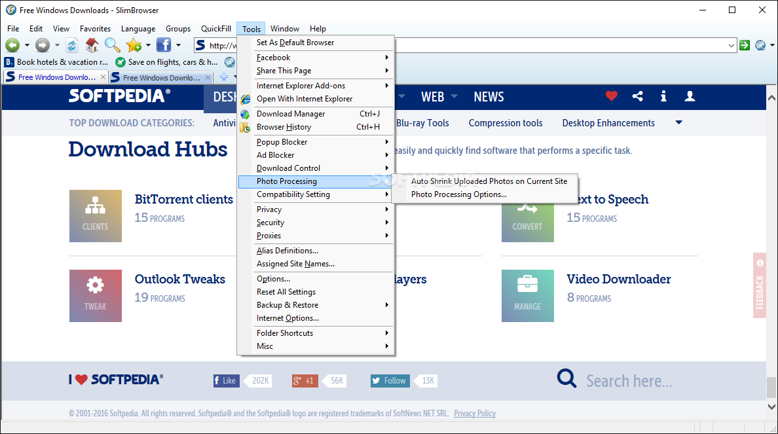Select Set As Default Browser
Viewport: 778px width, 434px height.
[316, 43]
